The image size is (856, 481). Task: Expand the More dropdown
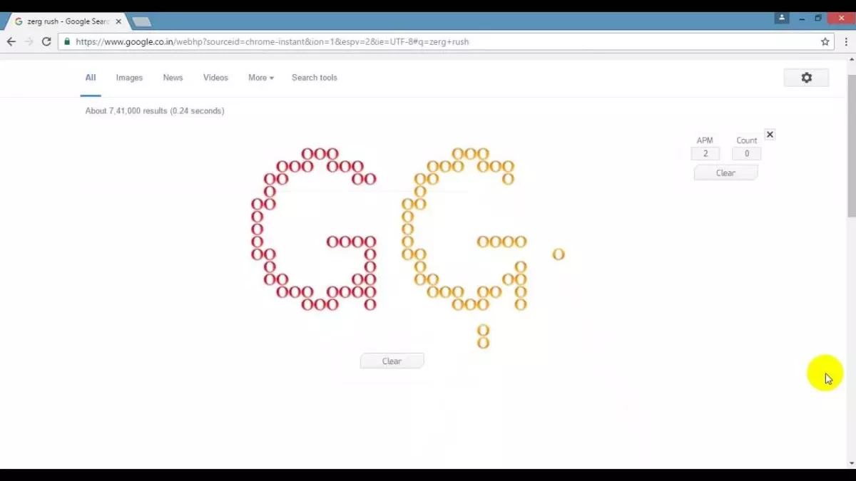coord(261,78)
